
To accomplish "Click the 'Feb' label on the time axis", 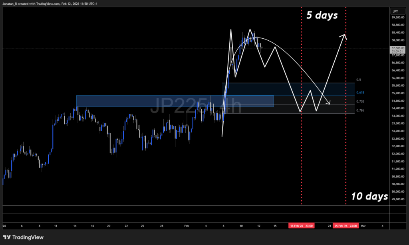I will point(186,225).
